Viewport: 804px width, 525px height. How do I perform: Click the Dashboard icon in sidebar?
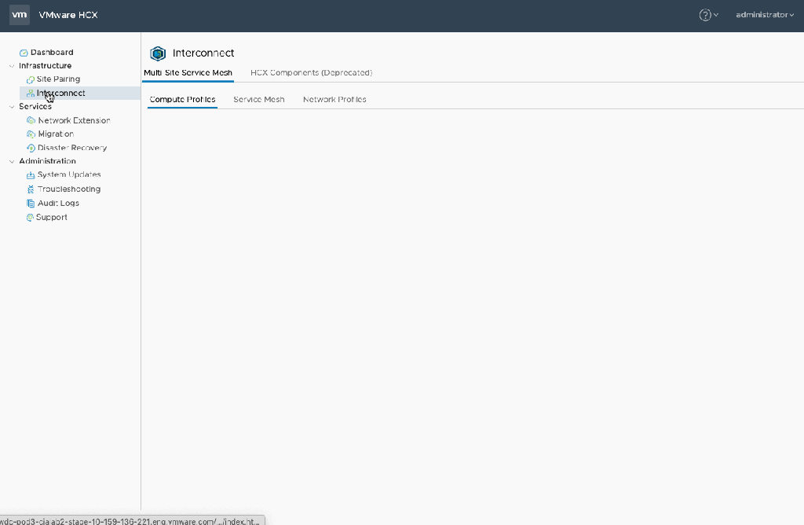coord(24,53)
